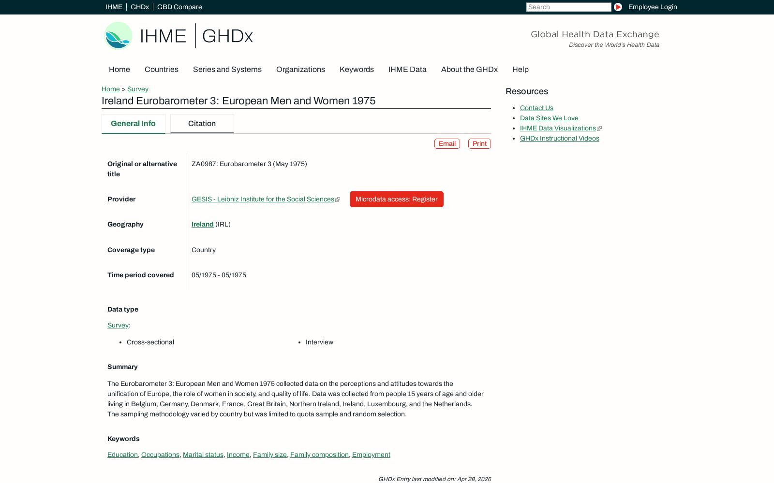
Task: Open Data Sites We Love link
Action: [549, 118]
